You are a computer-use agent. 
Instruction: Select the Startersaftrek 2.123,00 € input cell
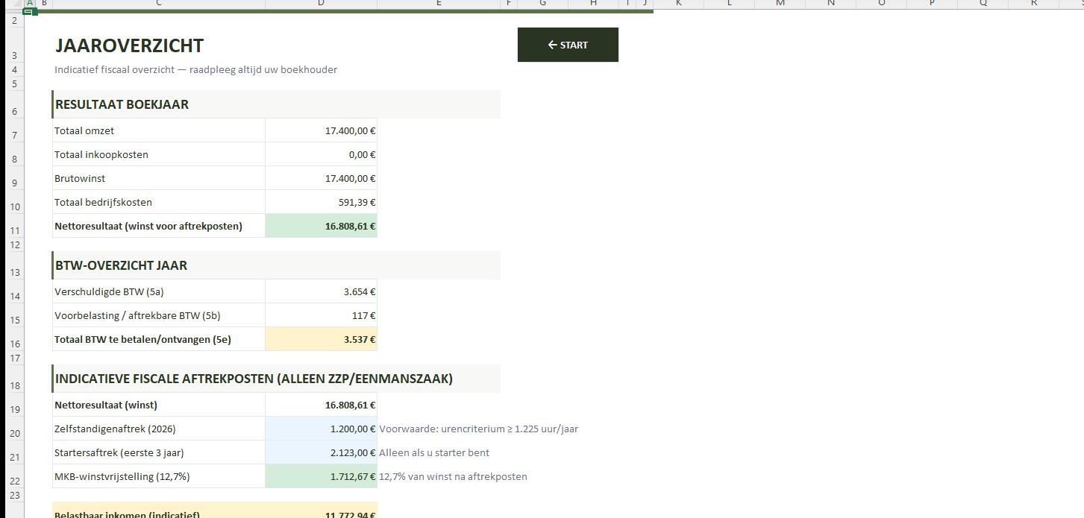(x=321, y=452)
